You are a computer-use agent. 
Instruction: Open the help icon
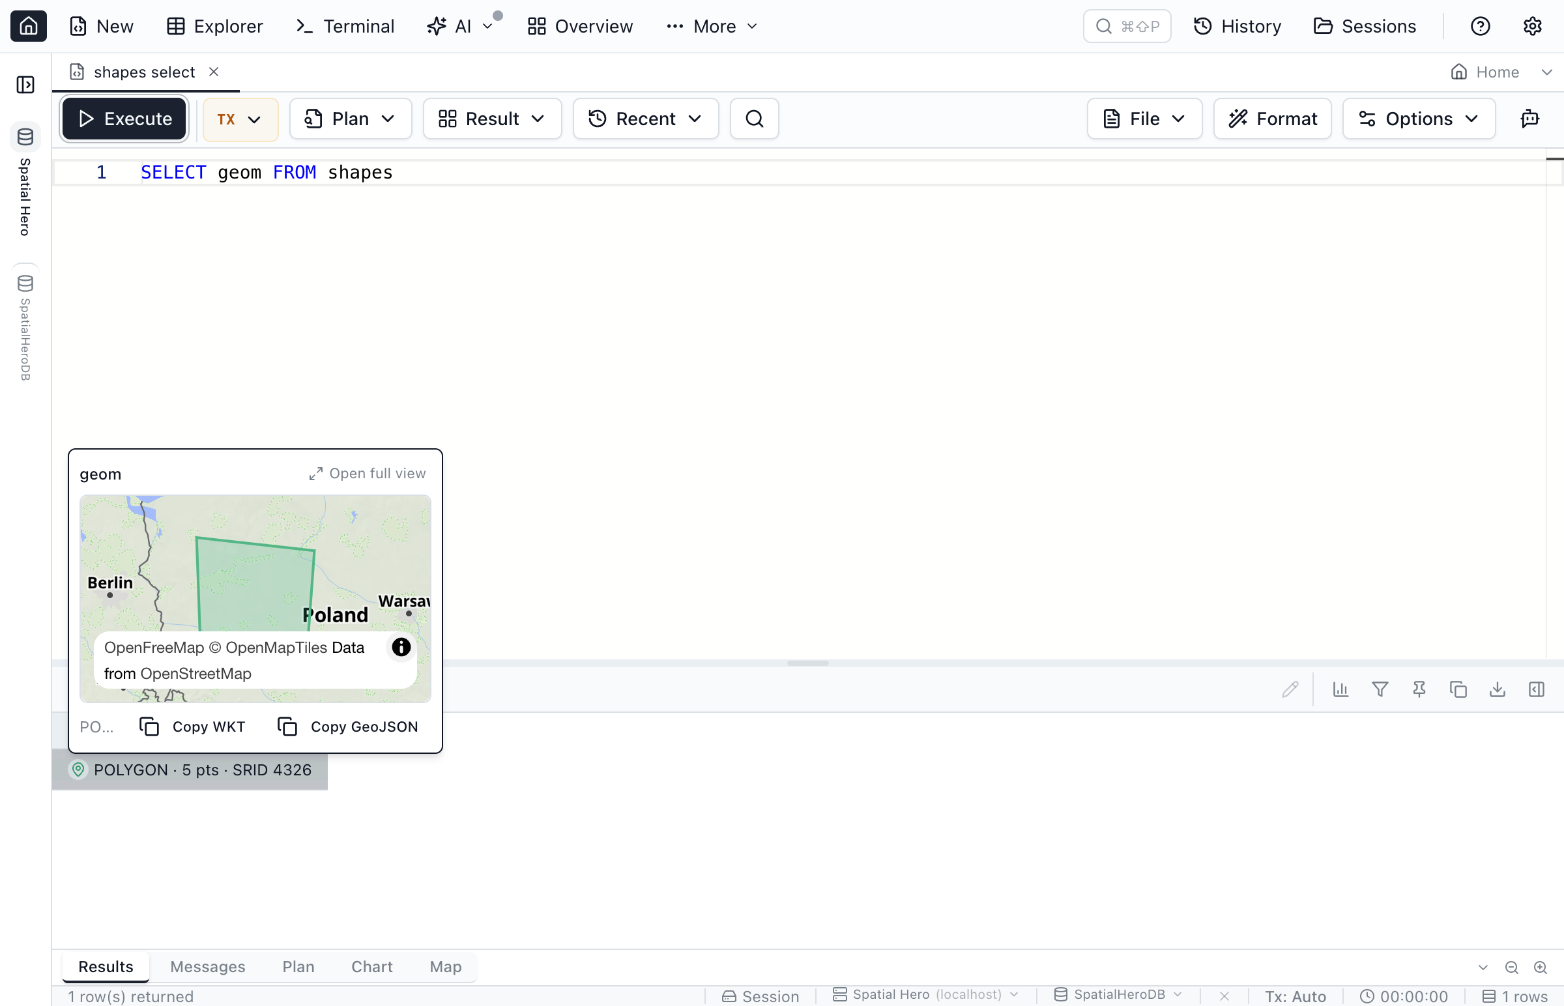[1480, 26]
